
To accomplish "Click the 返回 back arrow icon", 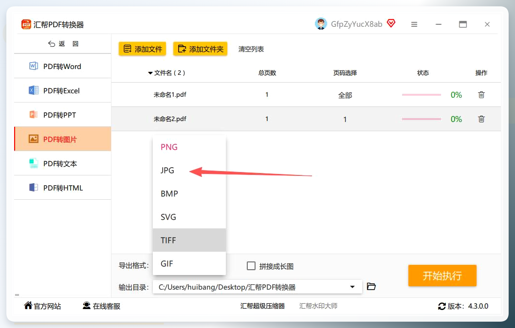I will pyautogui.click(x=52, y=44).
